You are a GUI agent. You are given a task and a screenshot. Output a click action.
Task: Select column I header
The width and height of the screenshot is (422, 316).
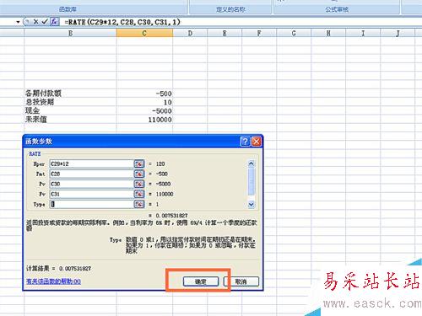[x=363, y=33]
